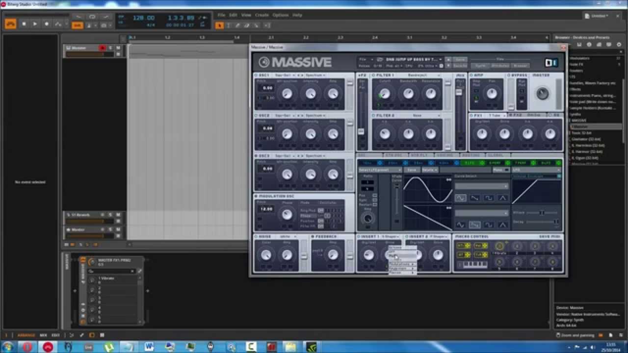Open the View menu in Bitwig
Image resolution: width=628 pixels, height=353 pixels.
[246, 15]
